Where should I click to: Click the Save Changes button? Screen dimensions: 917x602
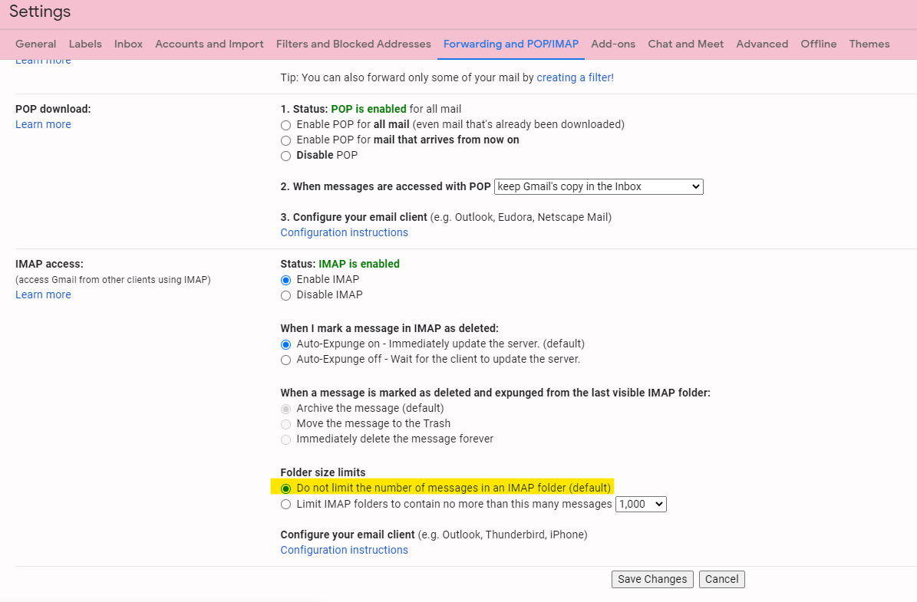point(652,579)
